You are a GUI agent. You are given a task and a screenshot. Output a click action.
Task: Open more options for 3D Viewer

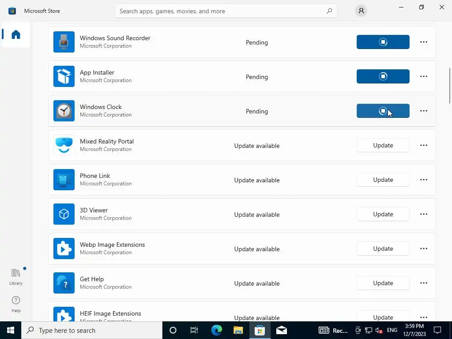click(x=423, y=214)
